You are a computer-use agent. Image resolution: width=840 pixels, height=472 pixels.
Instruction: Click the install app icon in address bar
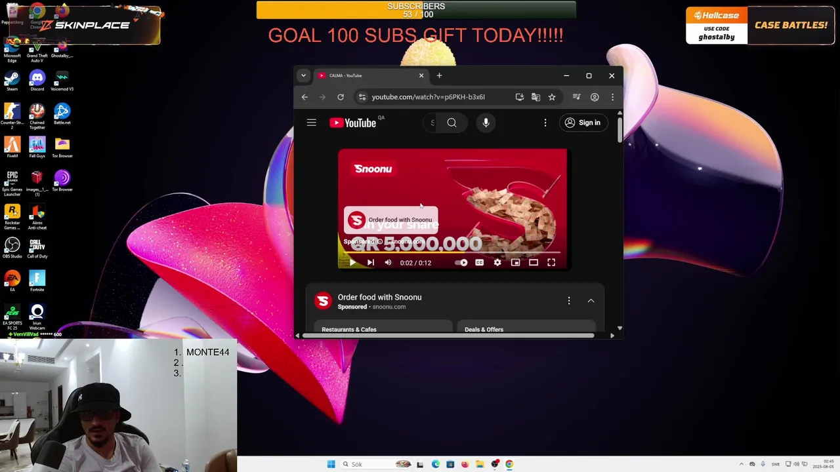pos(520,97)
